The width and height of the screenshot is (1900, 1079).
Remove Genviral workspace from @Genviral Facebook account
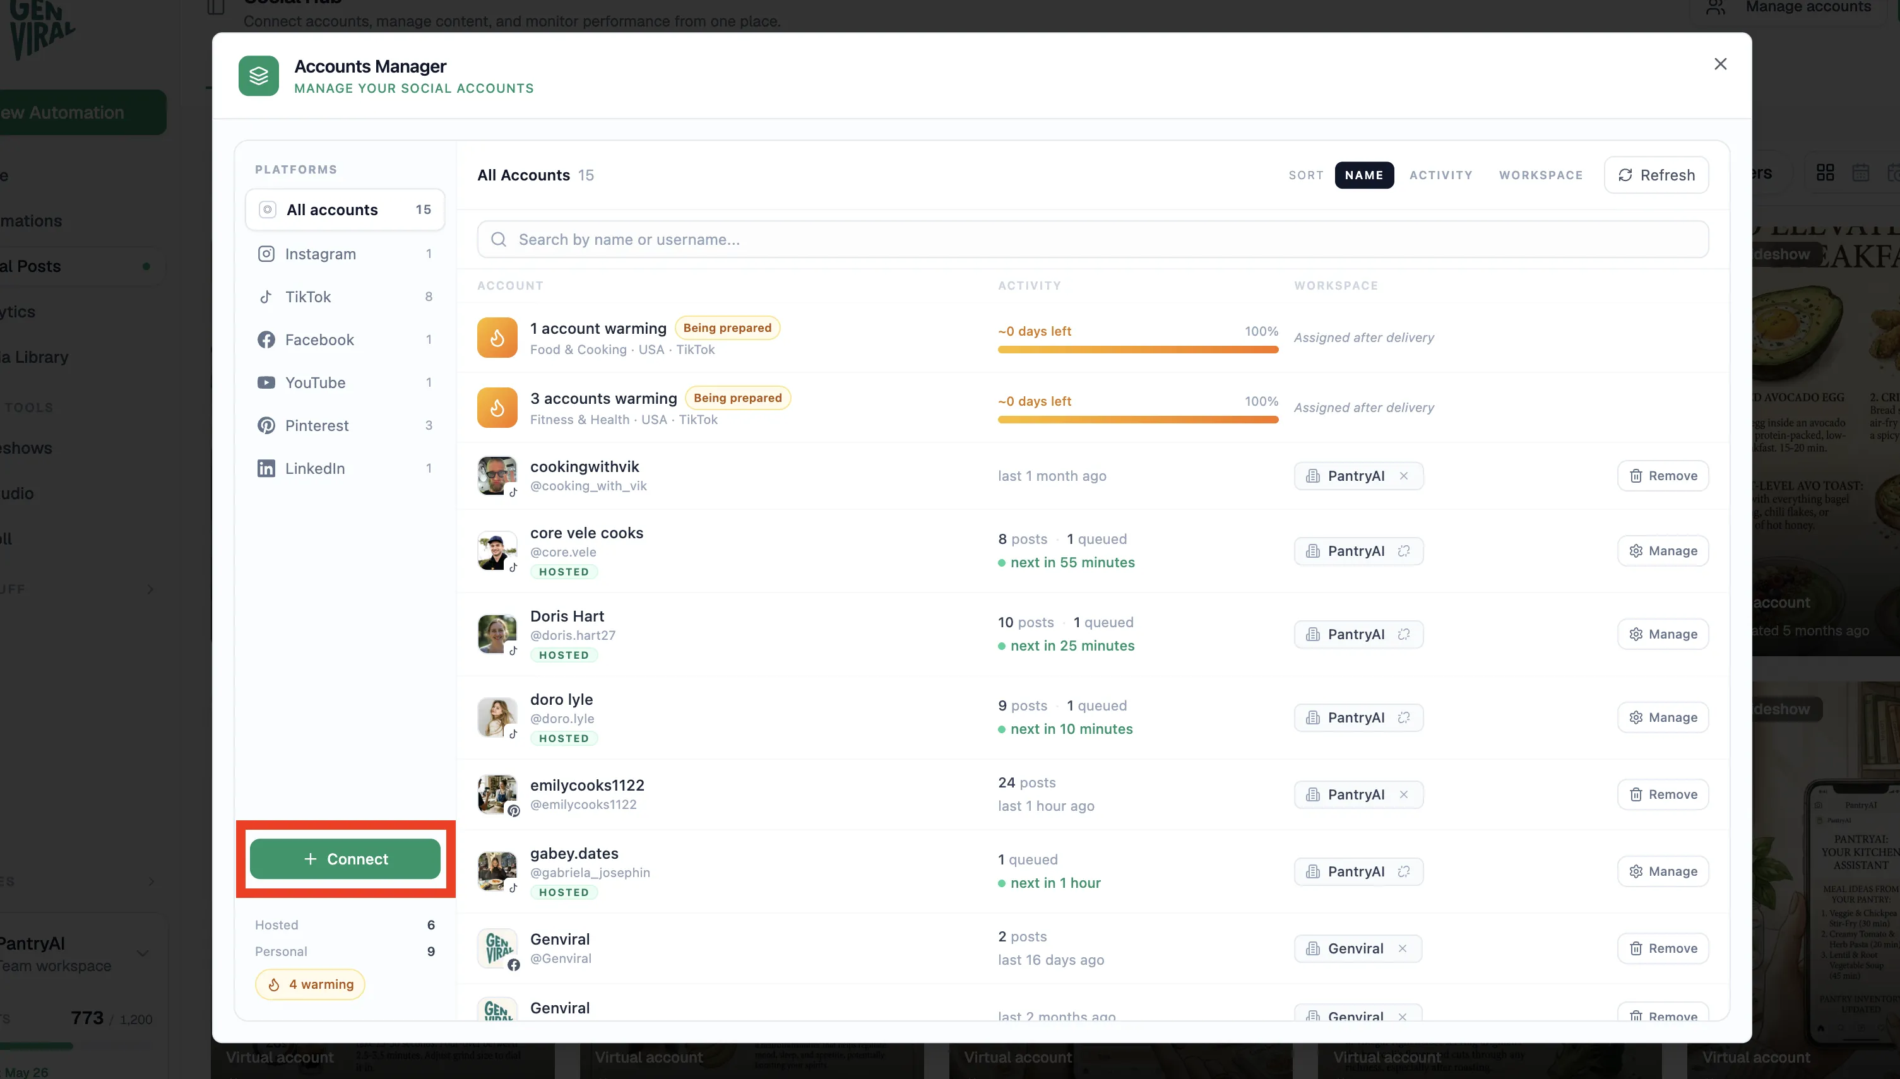(1402, 949)
